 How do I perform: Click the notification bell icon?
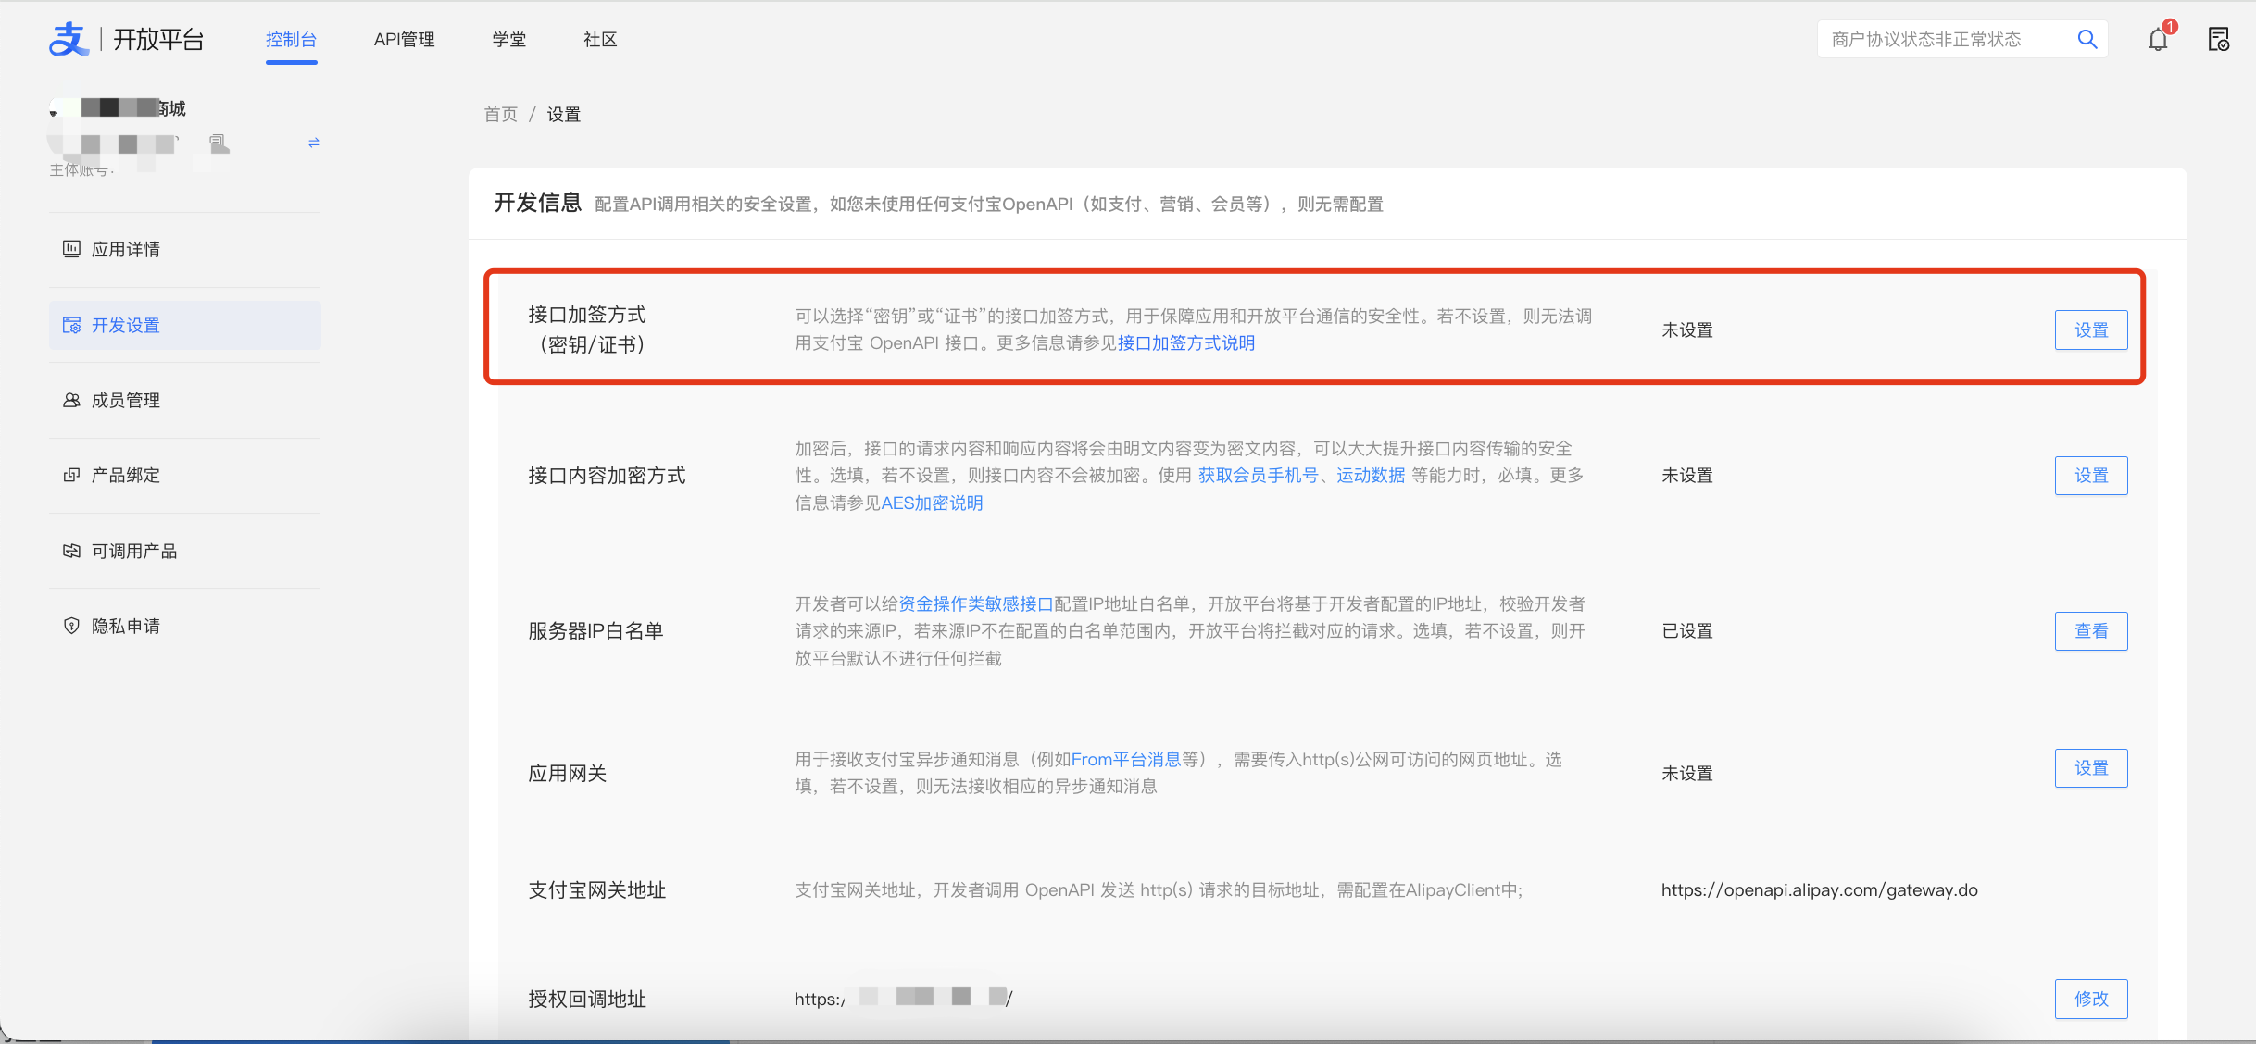point(2158,40)
